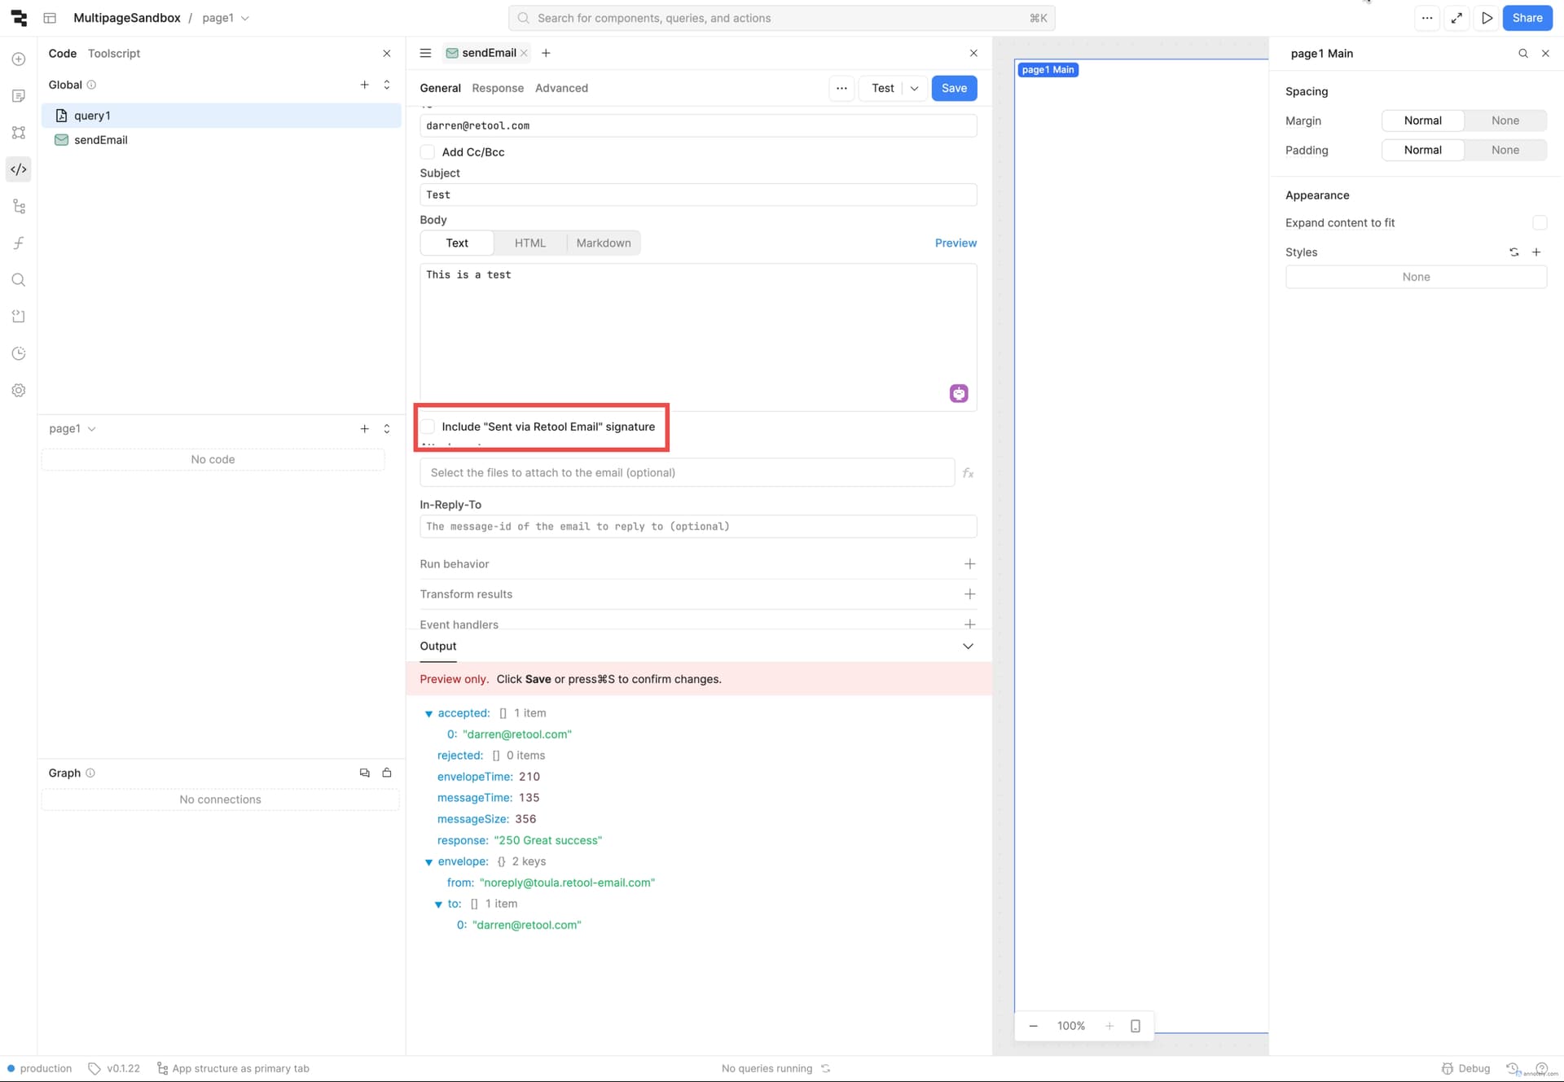Open the Test button dropdown arrow
The width and height of the screenshot is (1564, 1082).
click(x=914, y=89)
